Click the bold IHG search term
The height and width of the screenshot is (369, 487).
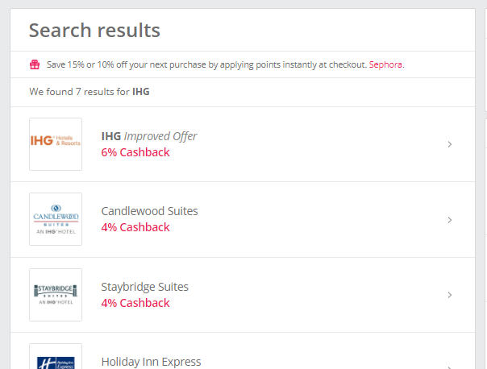(140, 92)
